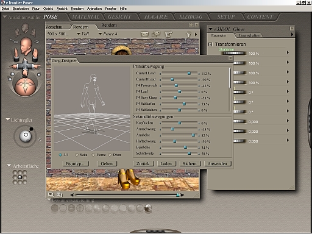Open the Lichtregler dropdown arrow
The width and height of the screenshot is (312, 234).
coord(8,119)
